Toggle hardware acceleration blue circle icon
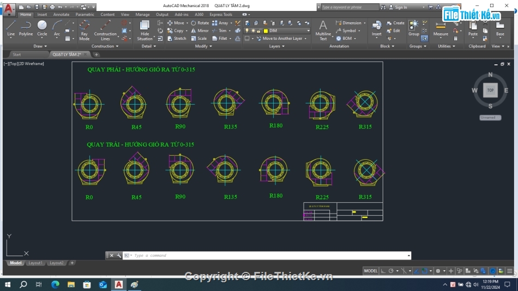 point(492,271)
